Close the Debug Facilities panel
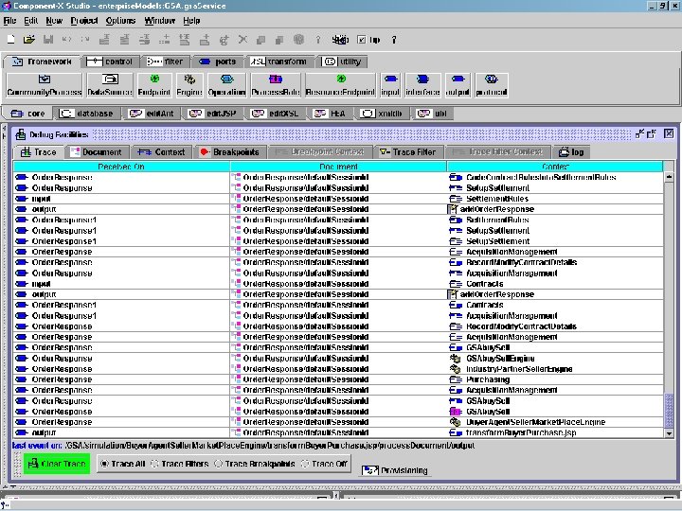 pyautogui.click(x=669, y=133)
